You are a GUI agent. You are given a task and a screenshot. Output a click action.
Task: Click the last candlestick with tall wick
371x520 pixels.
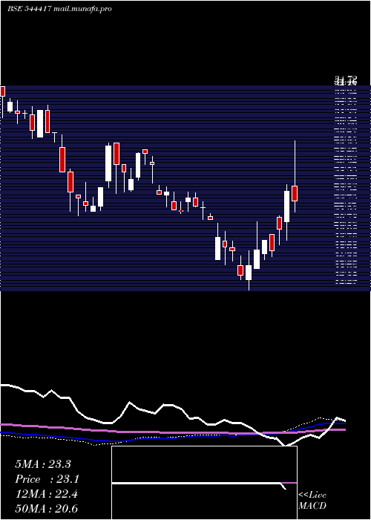coord(295,177)
